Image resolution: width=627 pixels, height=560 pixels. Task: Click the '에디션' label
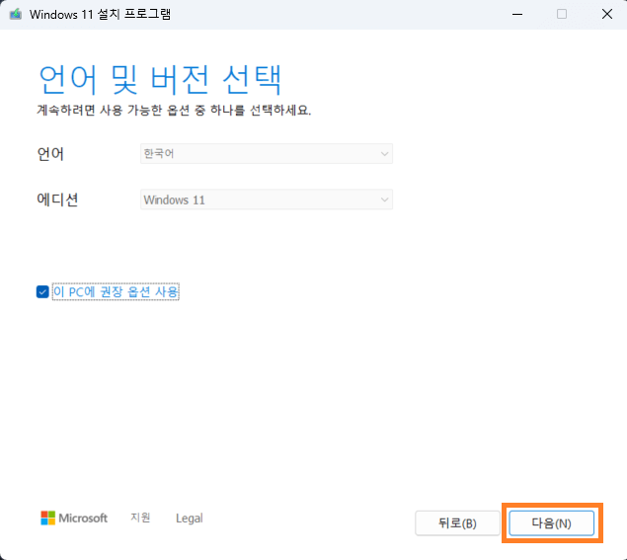click(x=57, y=200)
